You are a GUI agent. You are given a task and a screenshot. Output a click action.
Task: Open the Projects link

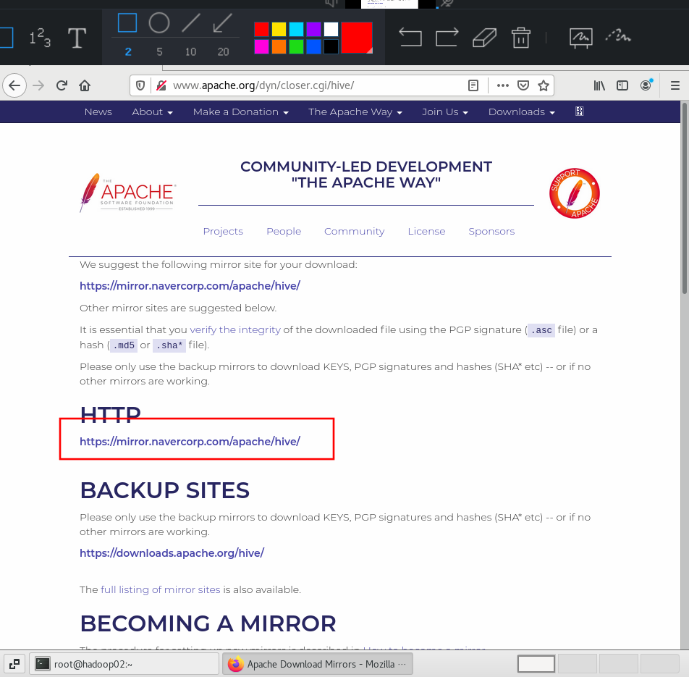pos(223,231)
